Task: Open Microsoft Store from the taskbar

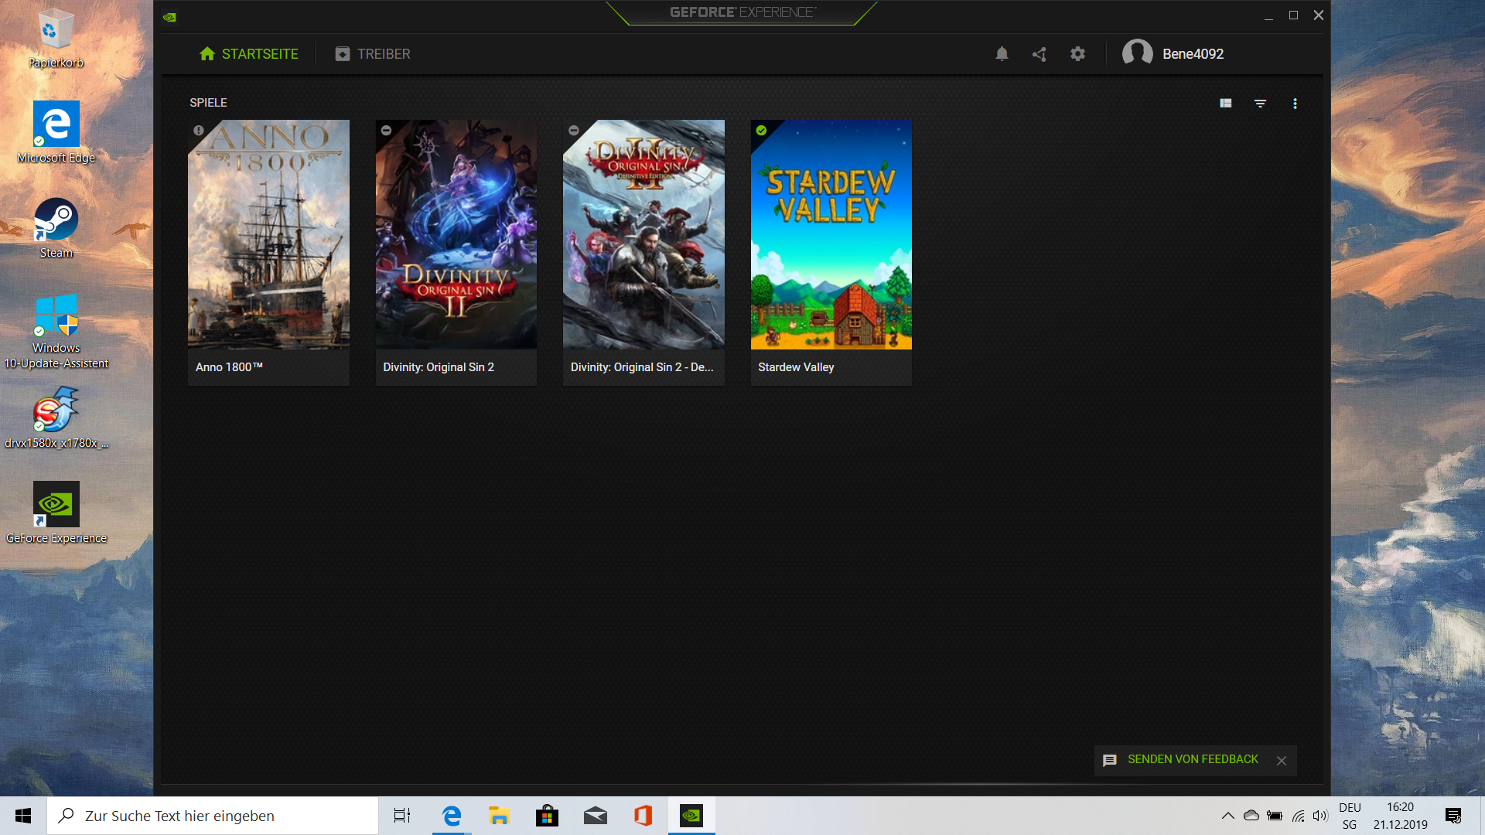Action: (x=547, y=816)
